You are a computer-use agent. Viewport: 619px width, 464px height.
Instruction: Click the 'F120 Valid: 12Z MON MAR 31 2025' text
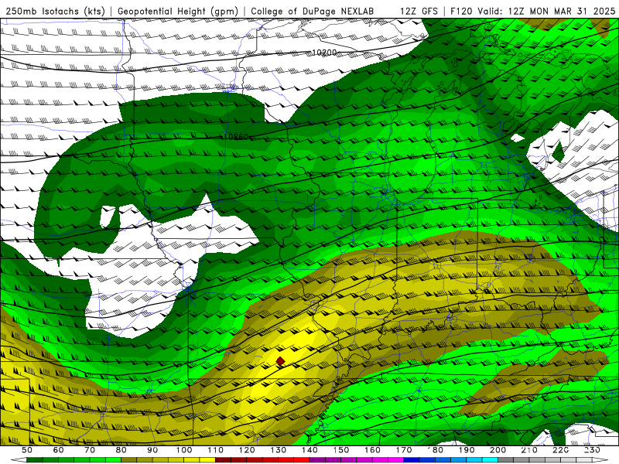pos(533,11)
